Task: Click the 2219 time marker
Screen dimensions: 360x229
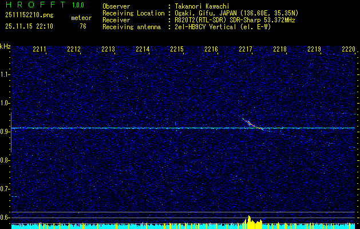Action: 314,49
